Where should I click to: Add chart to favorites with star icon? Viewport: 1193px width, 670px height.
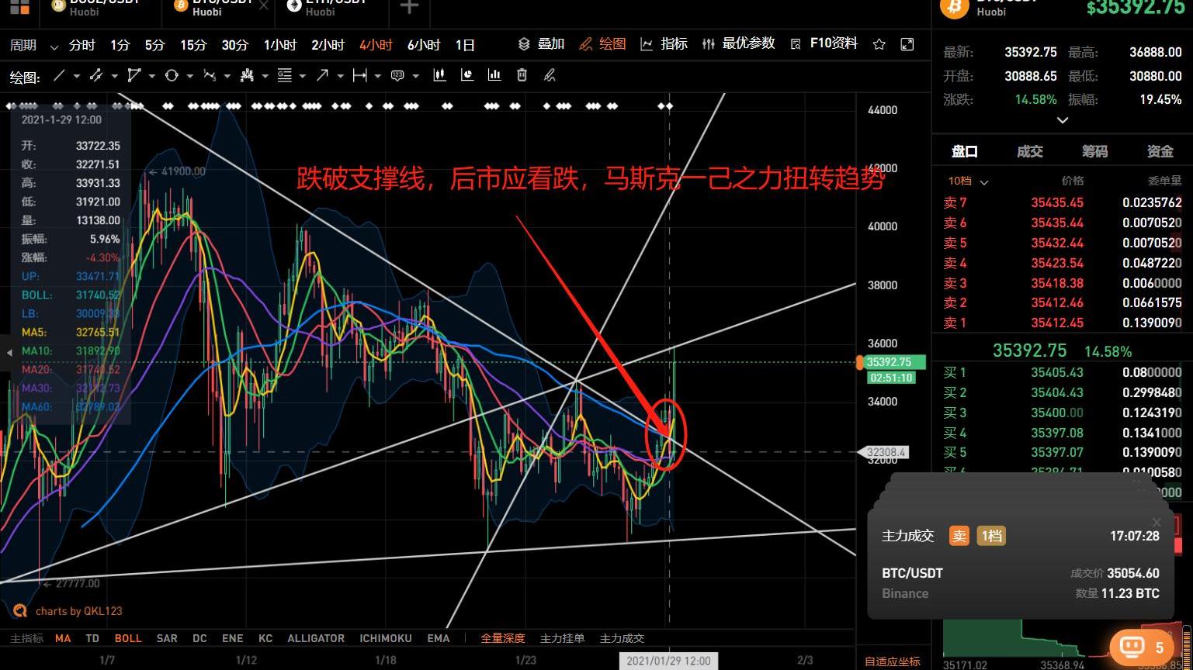tap(879, 44)
